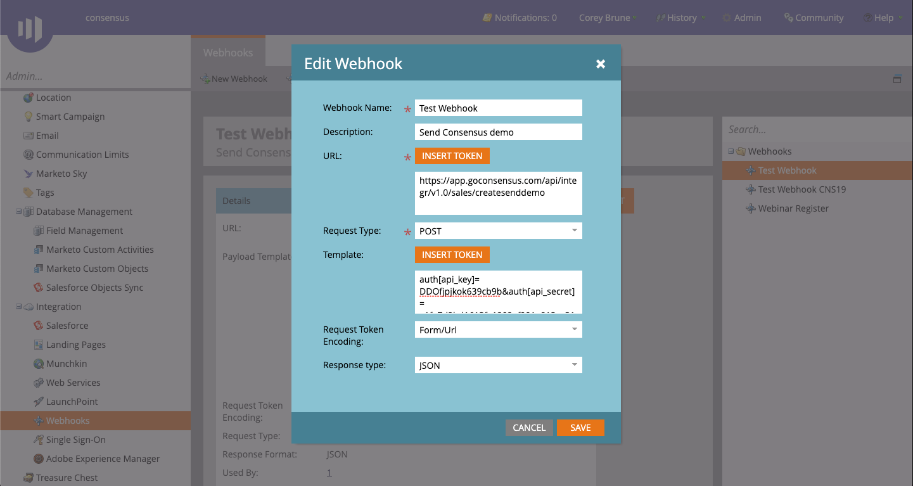Open Field Management in the admin tree
This screenshot has width=913, height=486.
point(85,231)
